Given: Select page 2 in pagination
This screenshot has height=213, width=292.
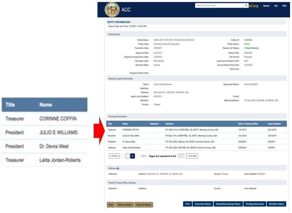Looking at the screenshot, I should (x=132, y=156).
